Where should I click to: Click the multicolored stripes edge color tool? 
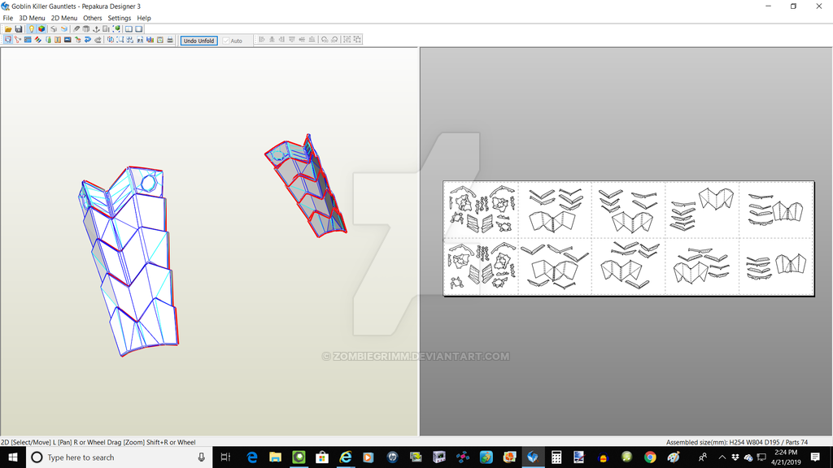point(37,40)
